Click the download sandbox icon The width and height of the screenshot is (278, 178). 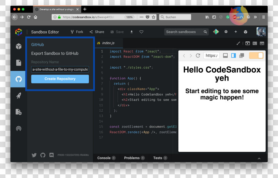click(132, 32)
